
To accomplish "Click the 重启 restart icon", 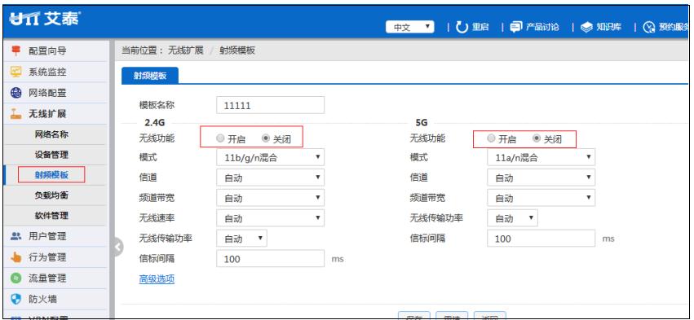I will click(462, 27).
